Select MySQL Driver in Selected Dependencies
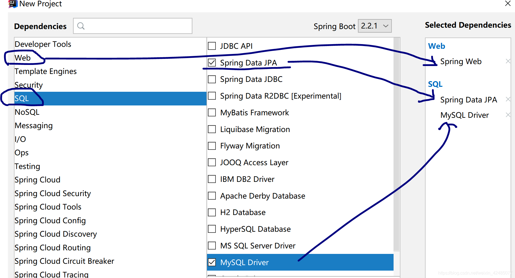Screen dimensions: 515x278 click(x=464, y=115)
